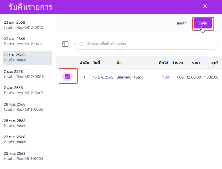The image size is (222, 169).
Task: Click the วันที่ column header
Action: click(96, 63)
